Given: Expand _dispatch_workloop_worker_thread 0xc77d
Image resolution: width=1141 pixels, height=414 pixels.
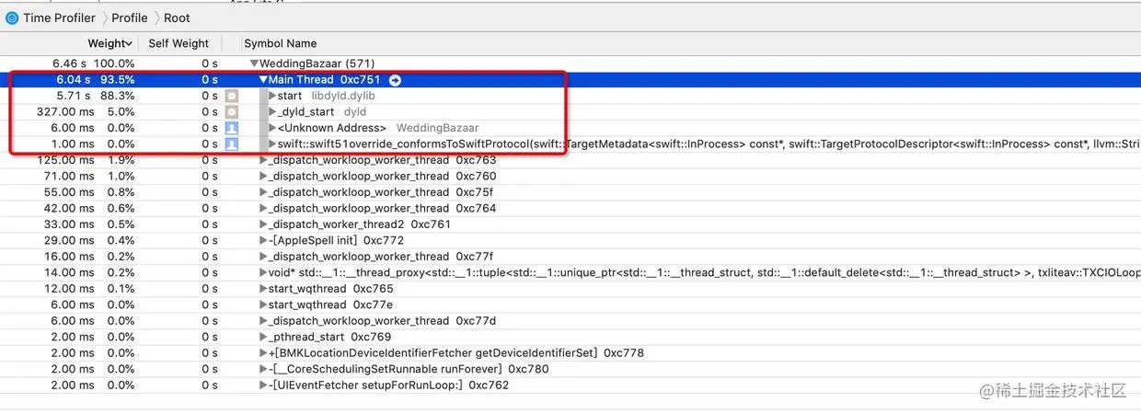Looking at the screenshot, I should [264, 321].
